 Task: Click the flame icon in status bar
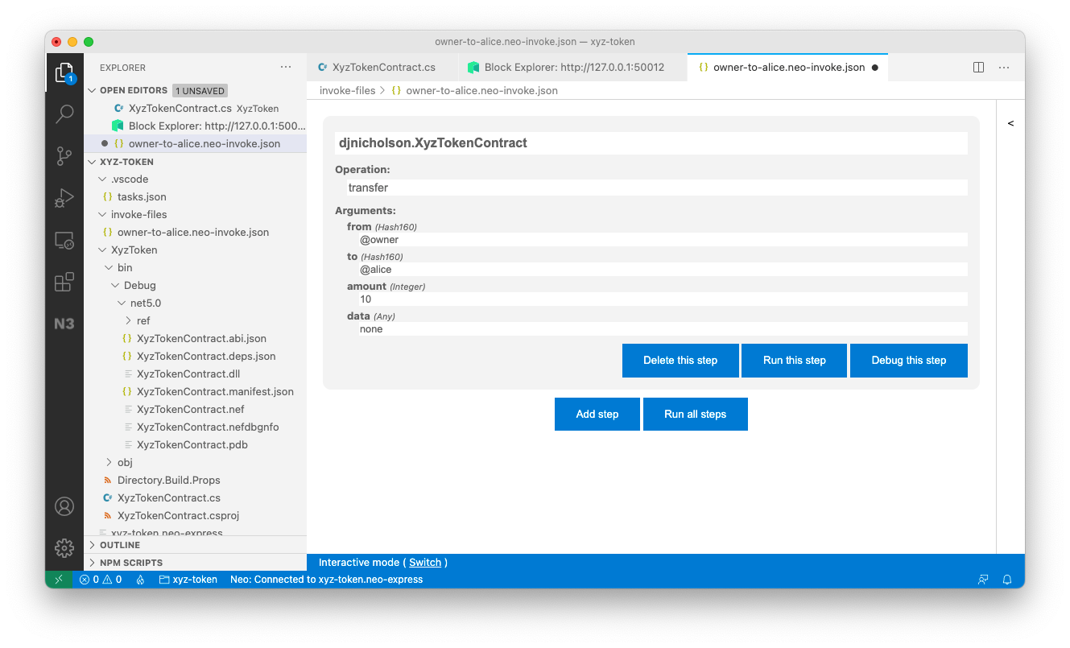click(x=140, y=579)
